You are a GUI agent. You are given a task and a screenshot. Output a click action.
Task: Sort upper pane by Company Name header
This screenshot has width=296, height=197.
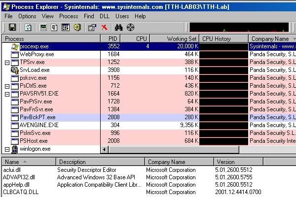click(272, 38)
